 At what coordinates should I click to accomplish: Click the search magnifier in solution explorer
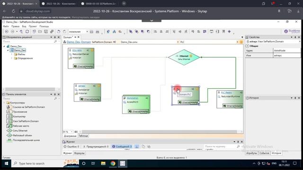pyautogui.click(x=55, y=42)
